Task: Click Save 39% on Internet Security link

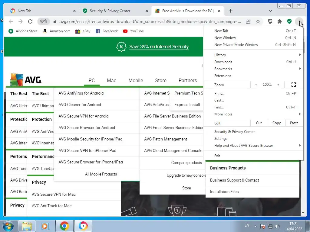Action: [x=159, y=47]
